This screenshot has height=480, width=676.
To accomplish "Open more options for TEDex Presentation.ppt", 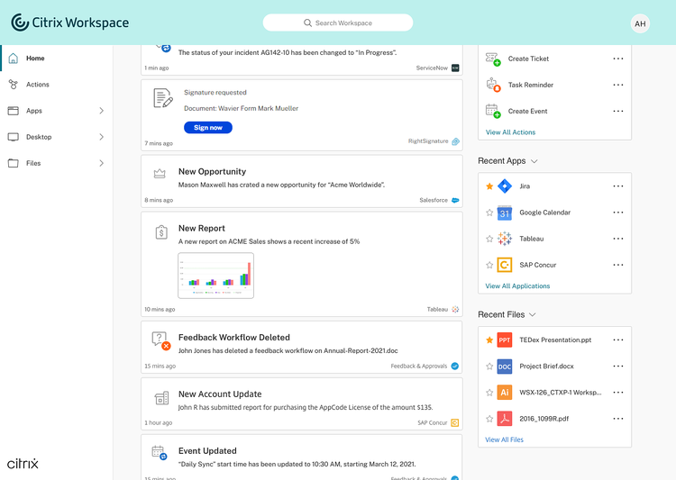I will tap(618, 340).
